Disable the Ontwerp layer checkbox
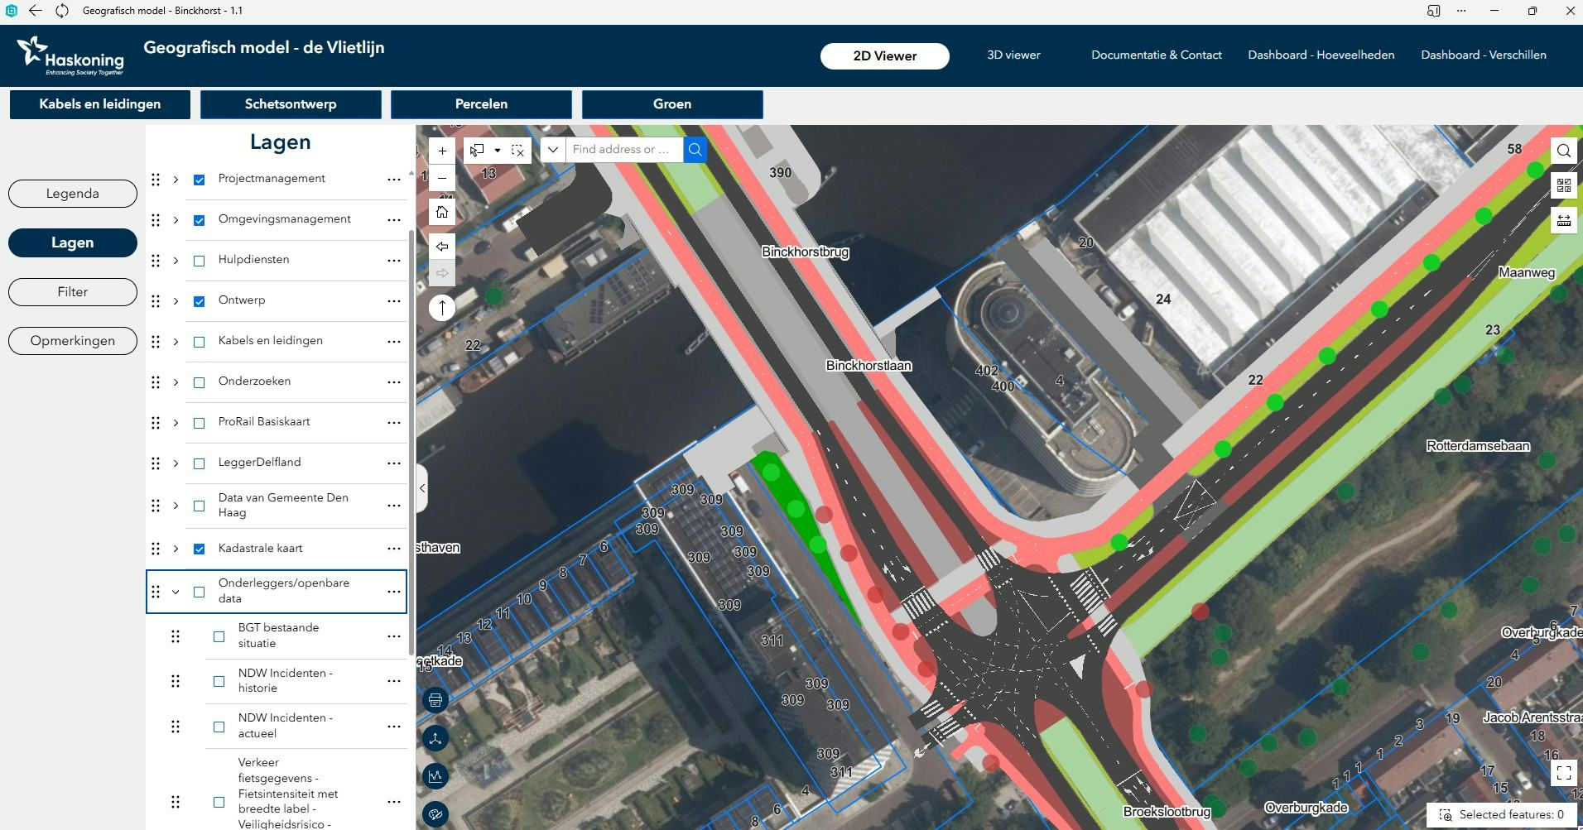 pos(199,301)
